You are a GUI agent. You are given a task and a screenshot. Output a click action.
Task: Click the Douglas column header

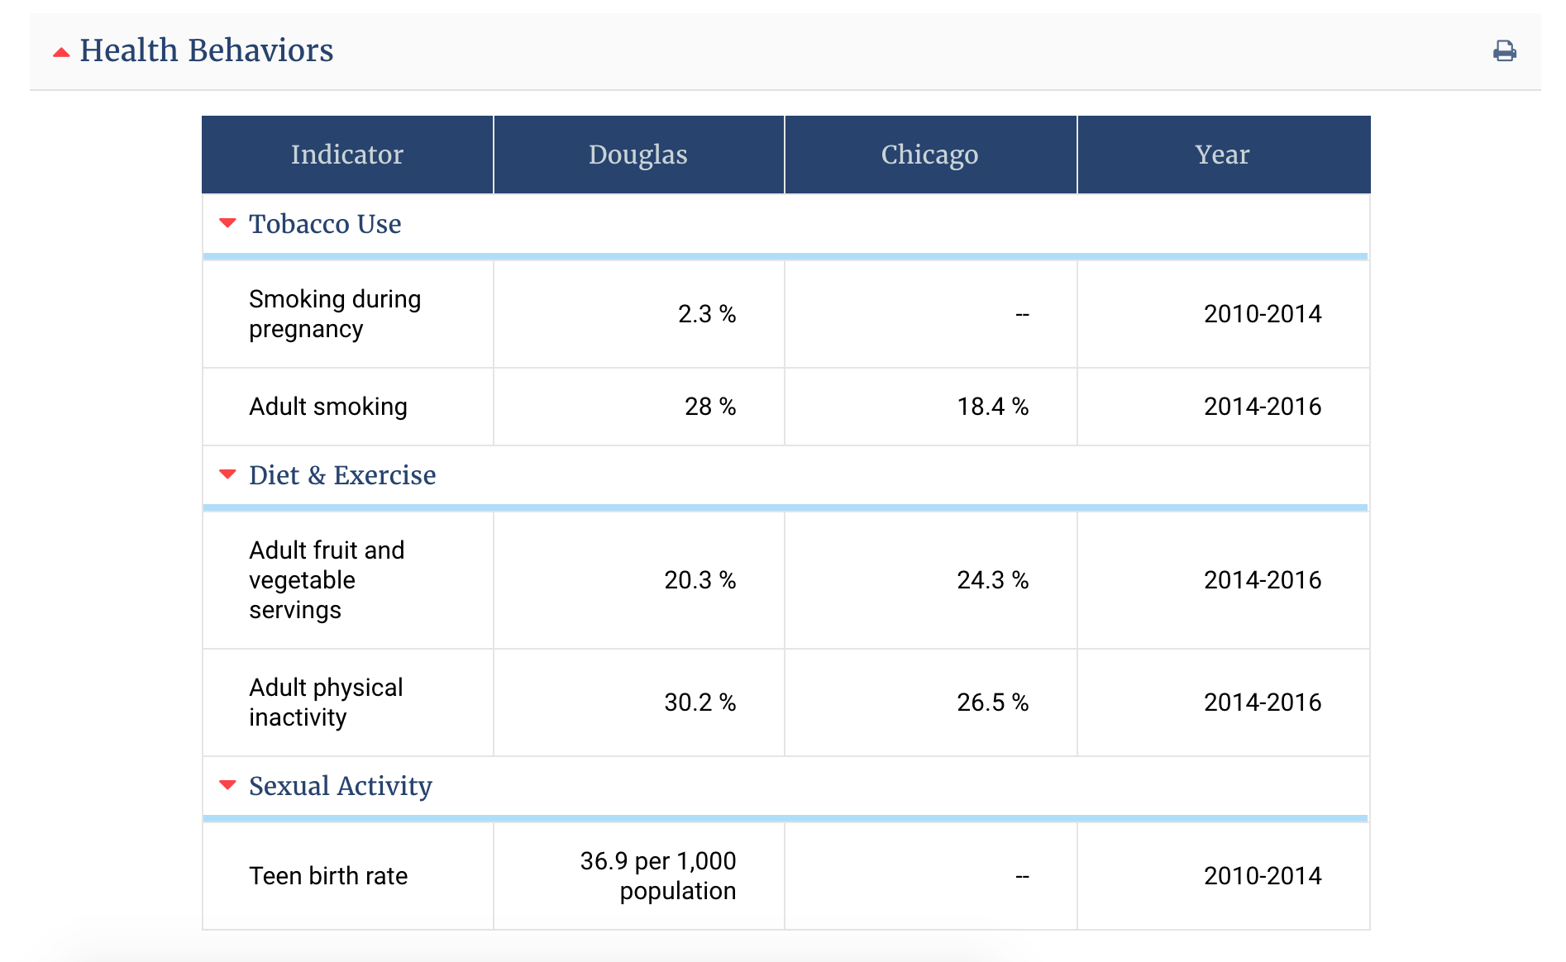pos(637,154)
